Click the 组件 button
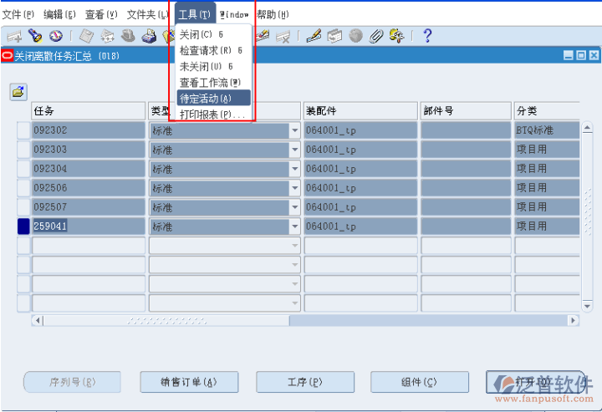 tap(418, 382)
